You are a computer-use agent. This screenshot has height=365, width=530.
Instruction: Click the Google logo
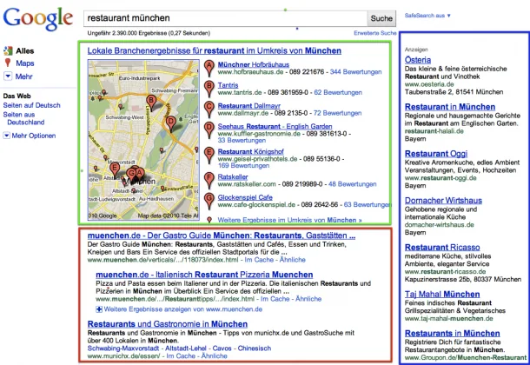pyautogui.click(x=38, y=19)
